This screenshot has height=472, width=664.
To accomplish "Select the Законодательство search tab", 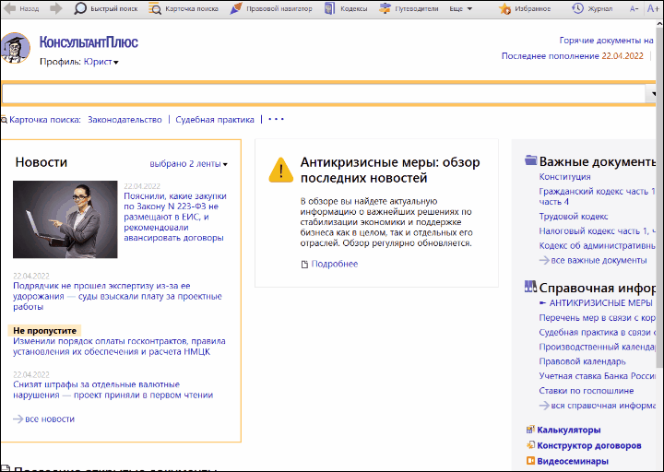I will (125, 119).
